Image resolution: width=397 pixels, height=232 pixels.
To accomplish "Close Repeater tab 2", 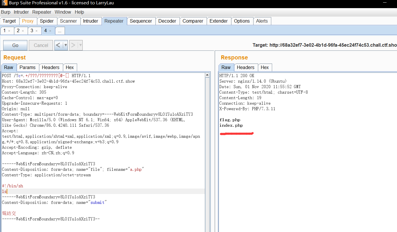I will [x=23, y=31].
